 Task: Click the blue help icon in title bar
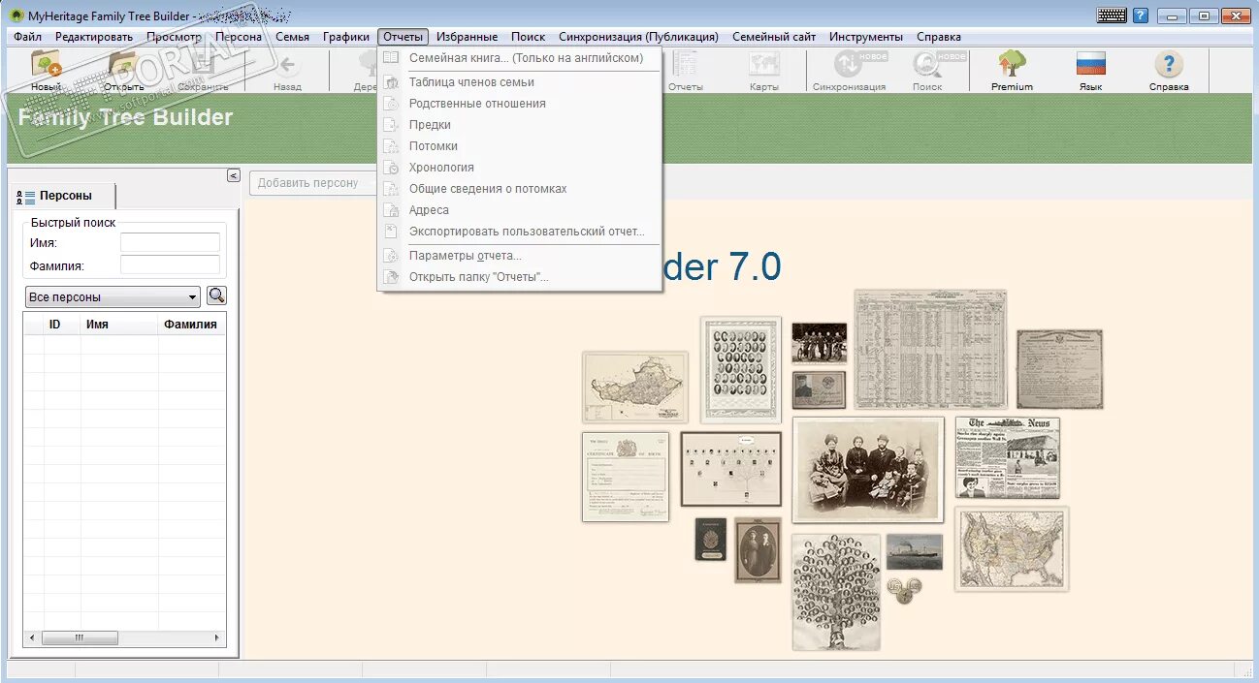[x=1141, y=16]
